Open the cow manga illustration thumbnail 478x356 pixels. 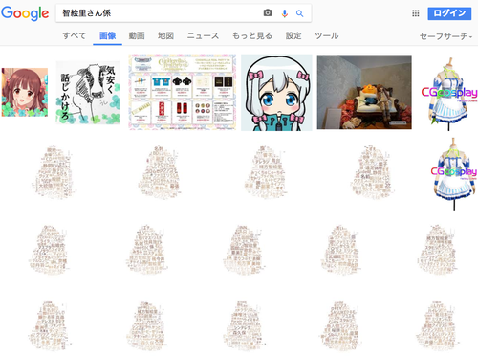(x=88, y=93)
